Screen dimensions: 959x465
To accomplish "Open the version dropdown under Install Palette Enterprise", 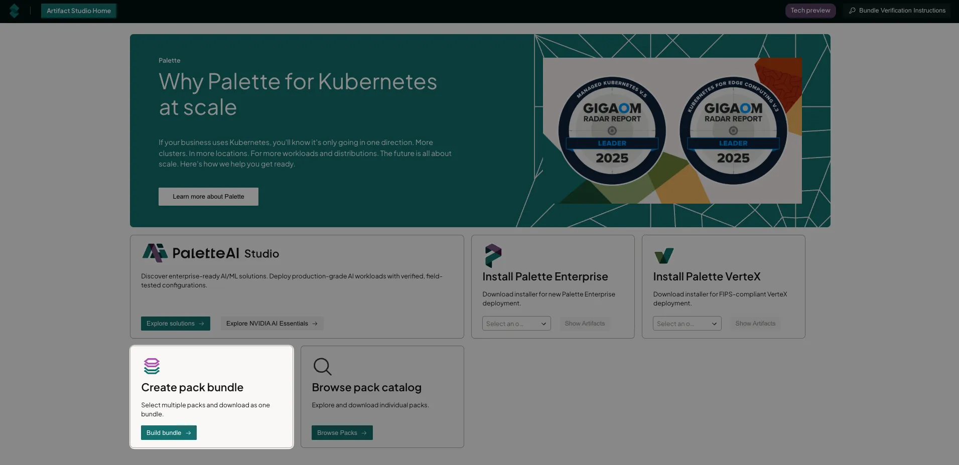I will (x=516, y=324).
